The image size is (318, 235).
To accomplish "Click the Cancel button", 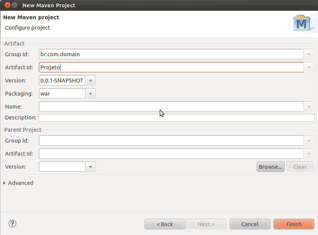I will pyautogui.click(x=250, y=224).
